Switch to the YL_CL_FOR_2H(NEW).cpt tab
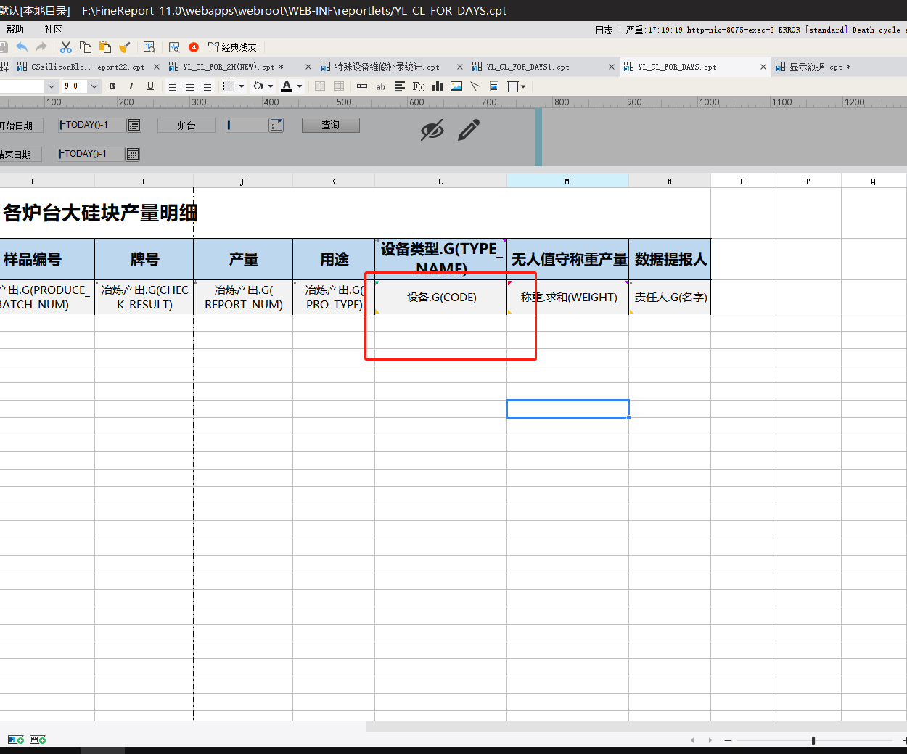Screen dimensions: 907x754 (x=231, y=67)
